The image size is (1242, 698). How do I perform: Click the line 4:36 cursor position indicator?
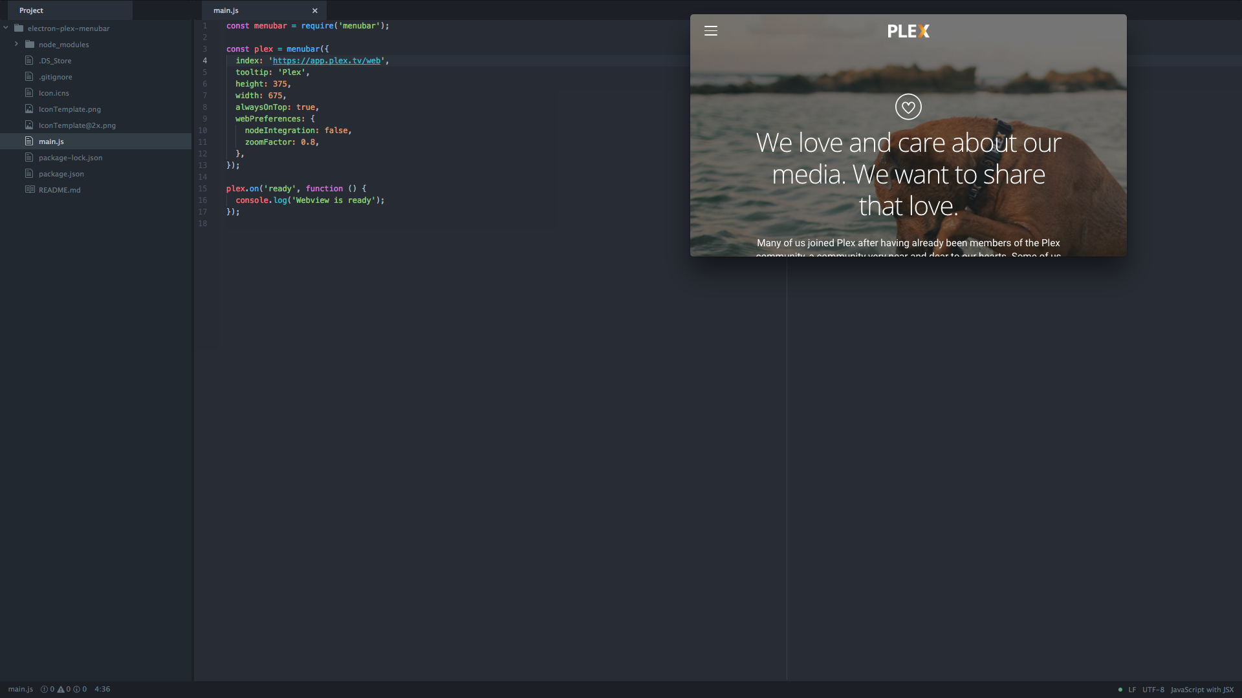pyautogui.click(x=102, y=688)
